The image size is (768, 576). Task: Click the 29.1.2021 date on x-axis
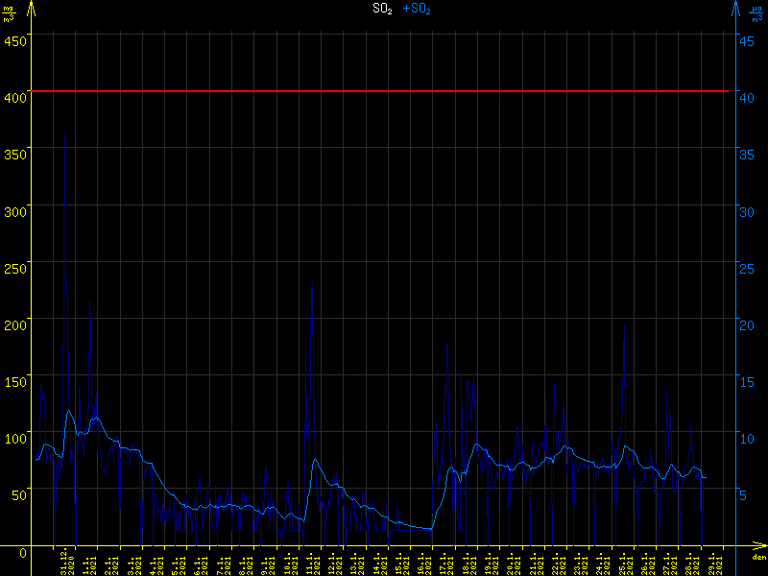pyautogui.click(x=711, y=562)
